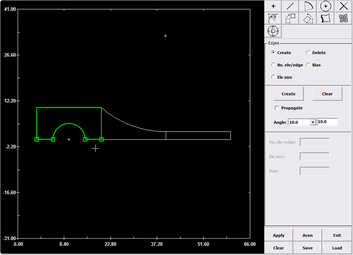
Task: Select the arc drawing tool
Action: [x=308, y=6]
